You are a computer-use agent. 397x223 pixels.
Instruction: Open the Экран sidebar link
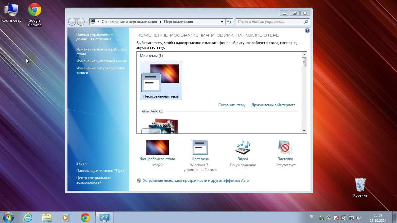81,164
